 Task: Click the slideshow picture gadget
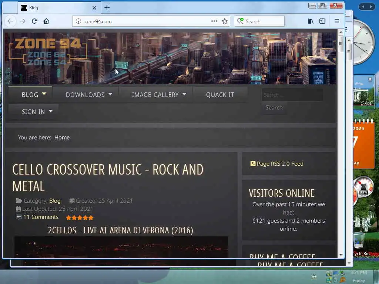tap(364, 92)
